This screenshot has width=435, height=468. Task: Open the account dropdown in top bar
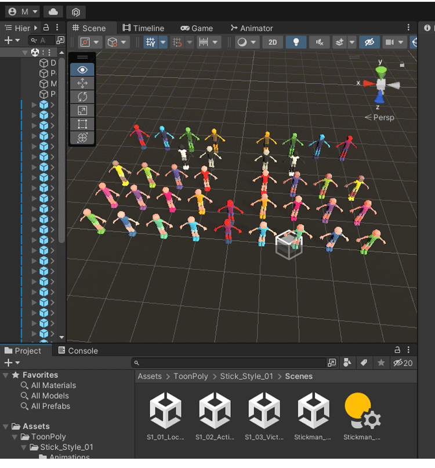(x=23, y=12)
